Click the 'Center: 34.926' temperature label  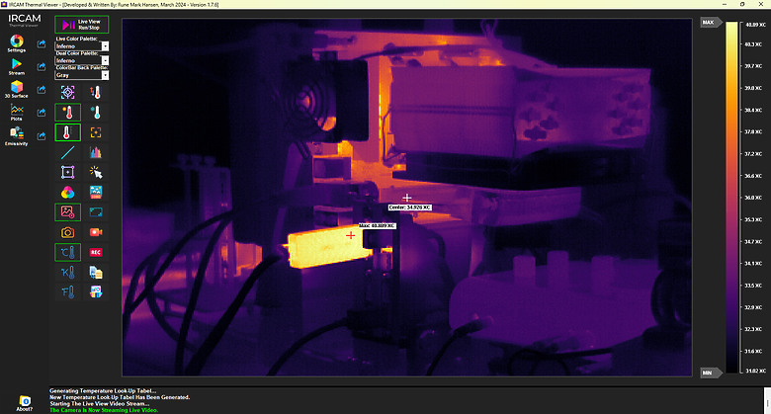(x=409, y=207)
